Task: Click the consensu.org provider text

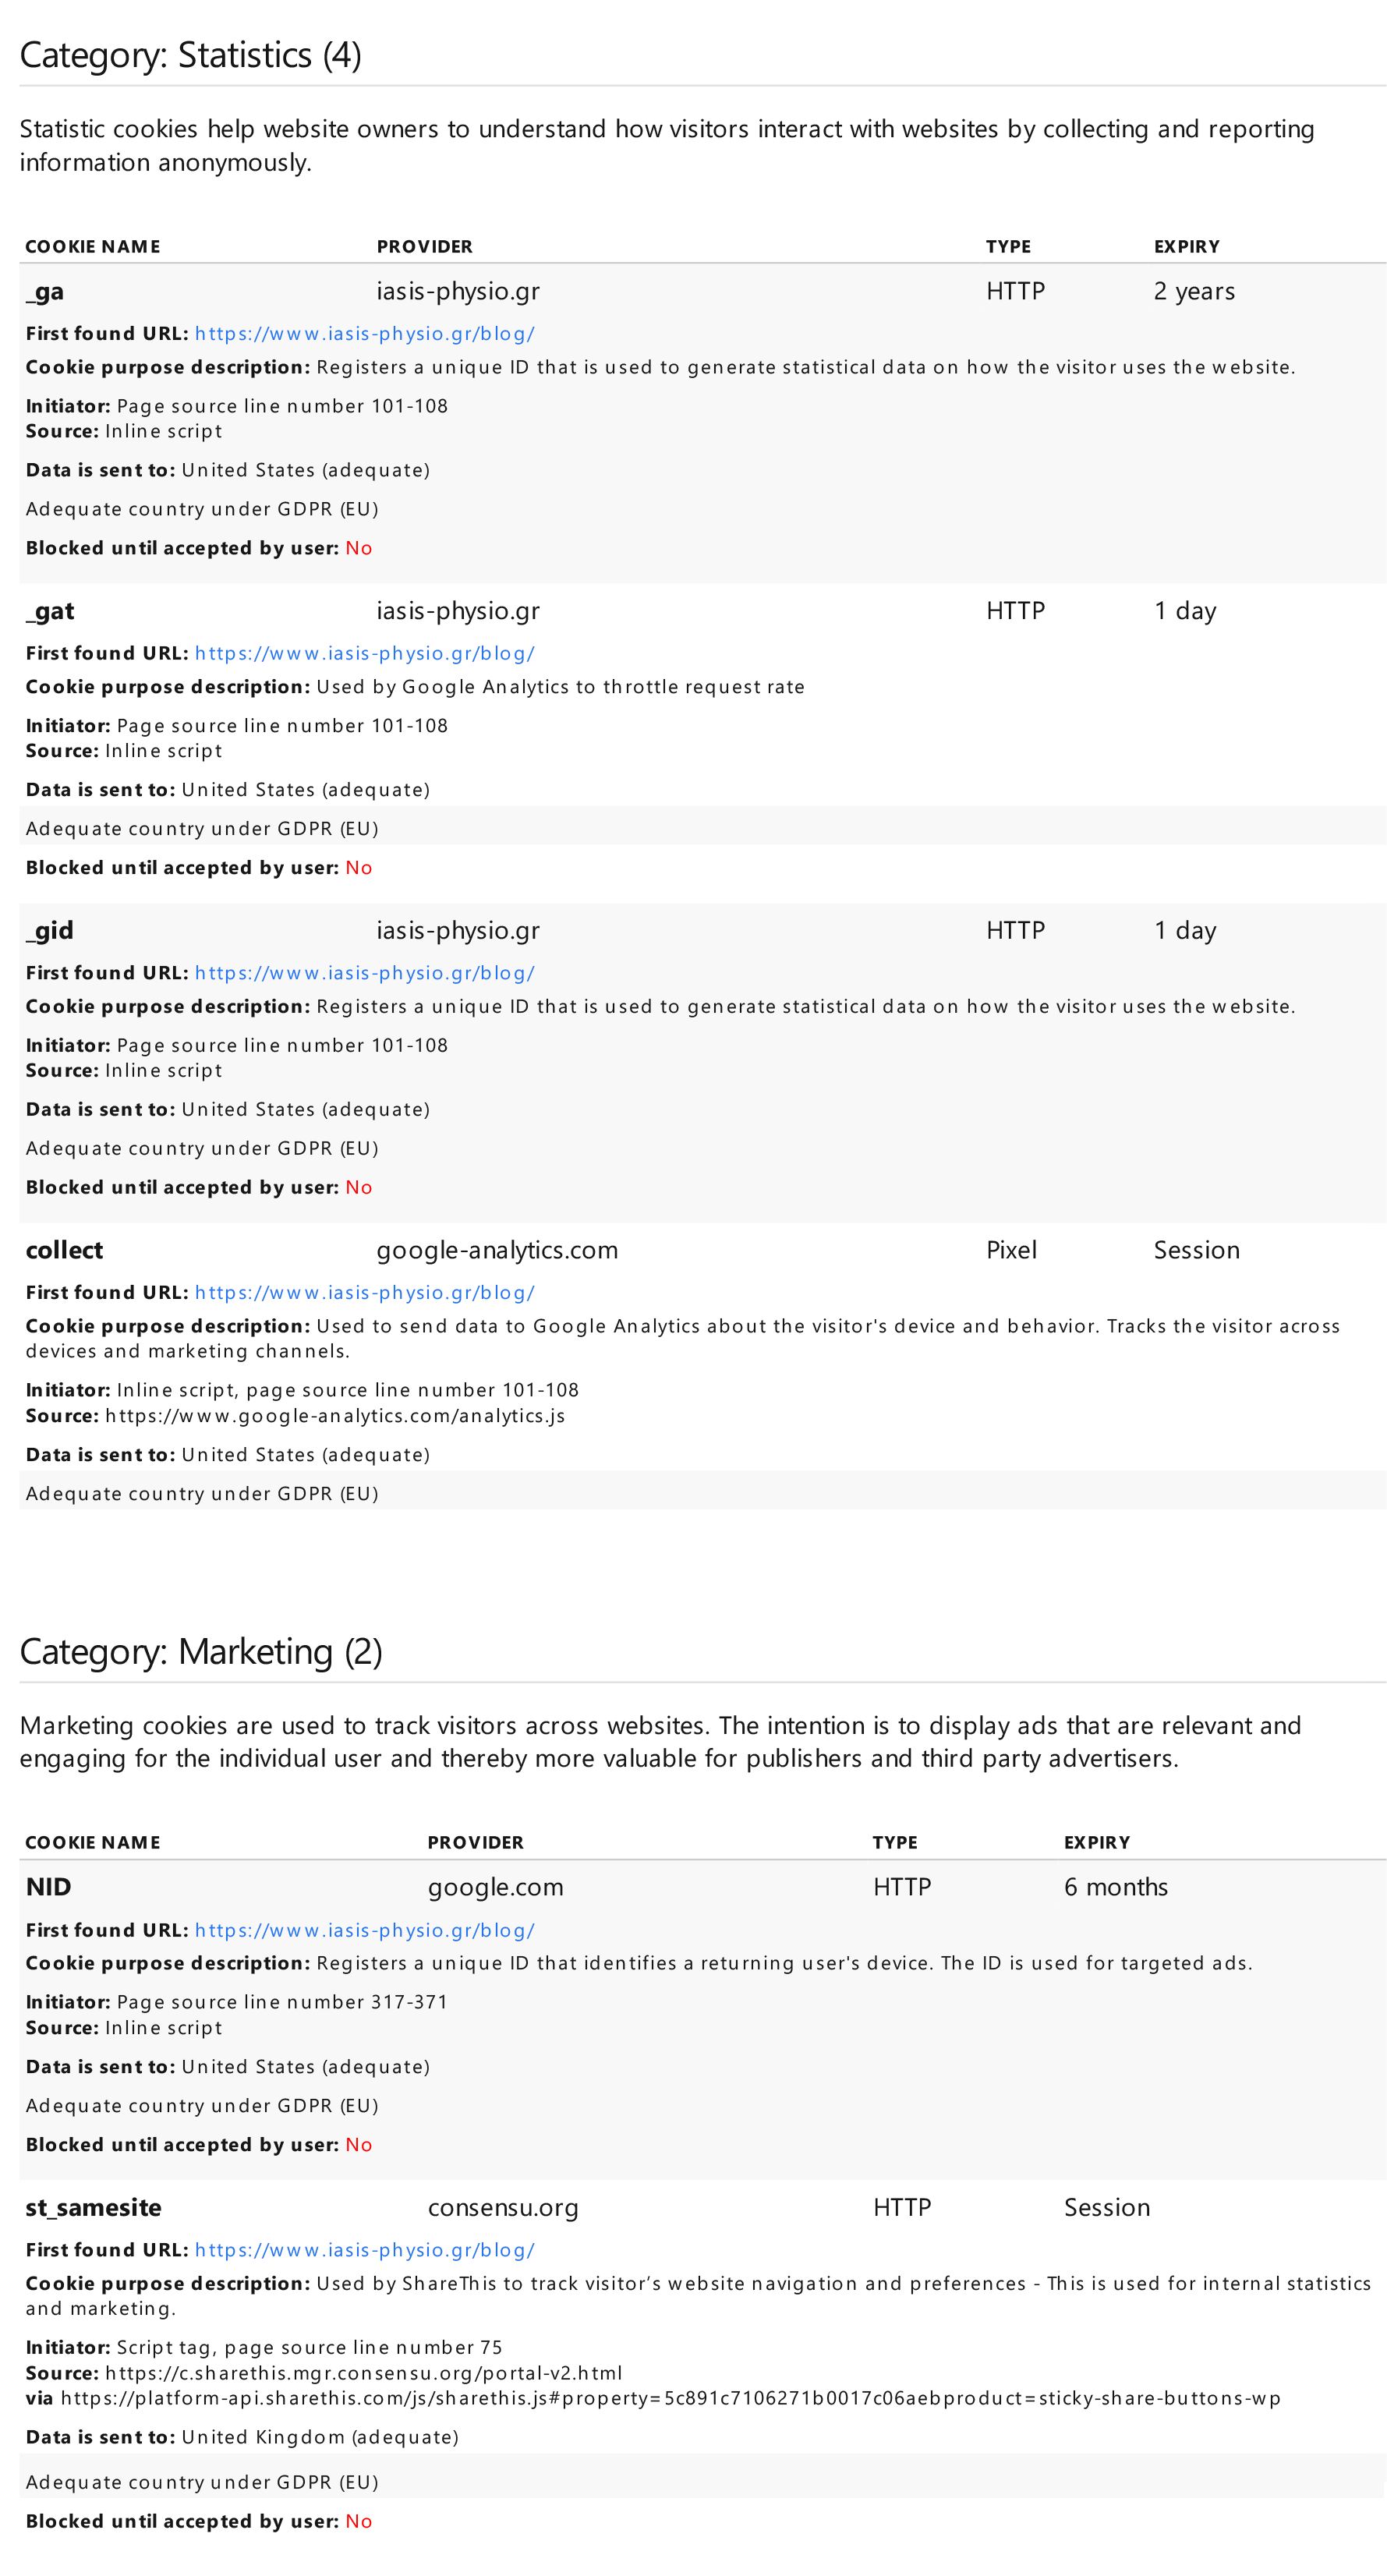Action: click(x=503, y=2207)
